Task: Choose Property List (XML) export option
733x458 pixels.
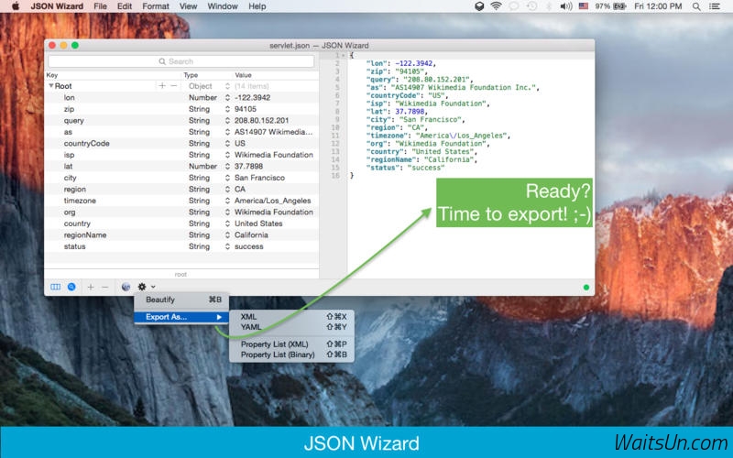Action: 291,344
